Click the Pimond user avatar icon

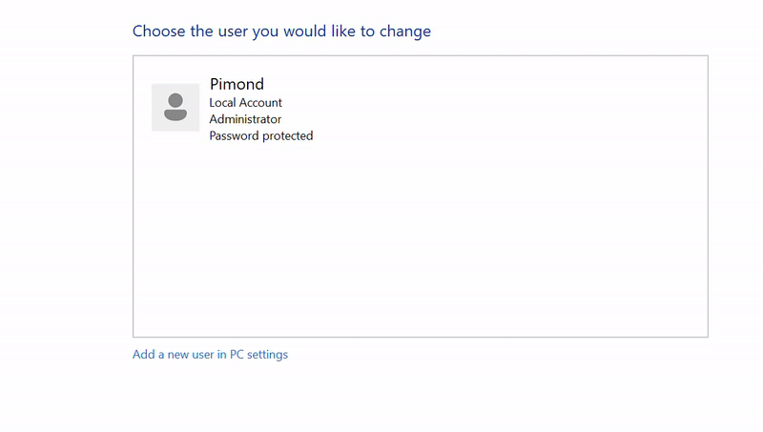[175, 107]
